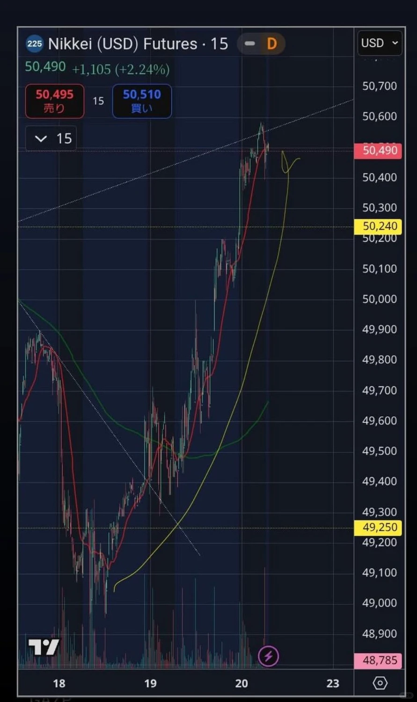
Task: Click the date label 19 on time axis
Action: (150, 683)
